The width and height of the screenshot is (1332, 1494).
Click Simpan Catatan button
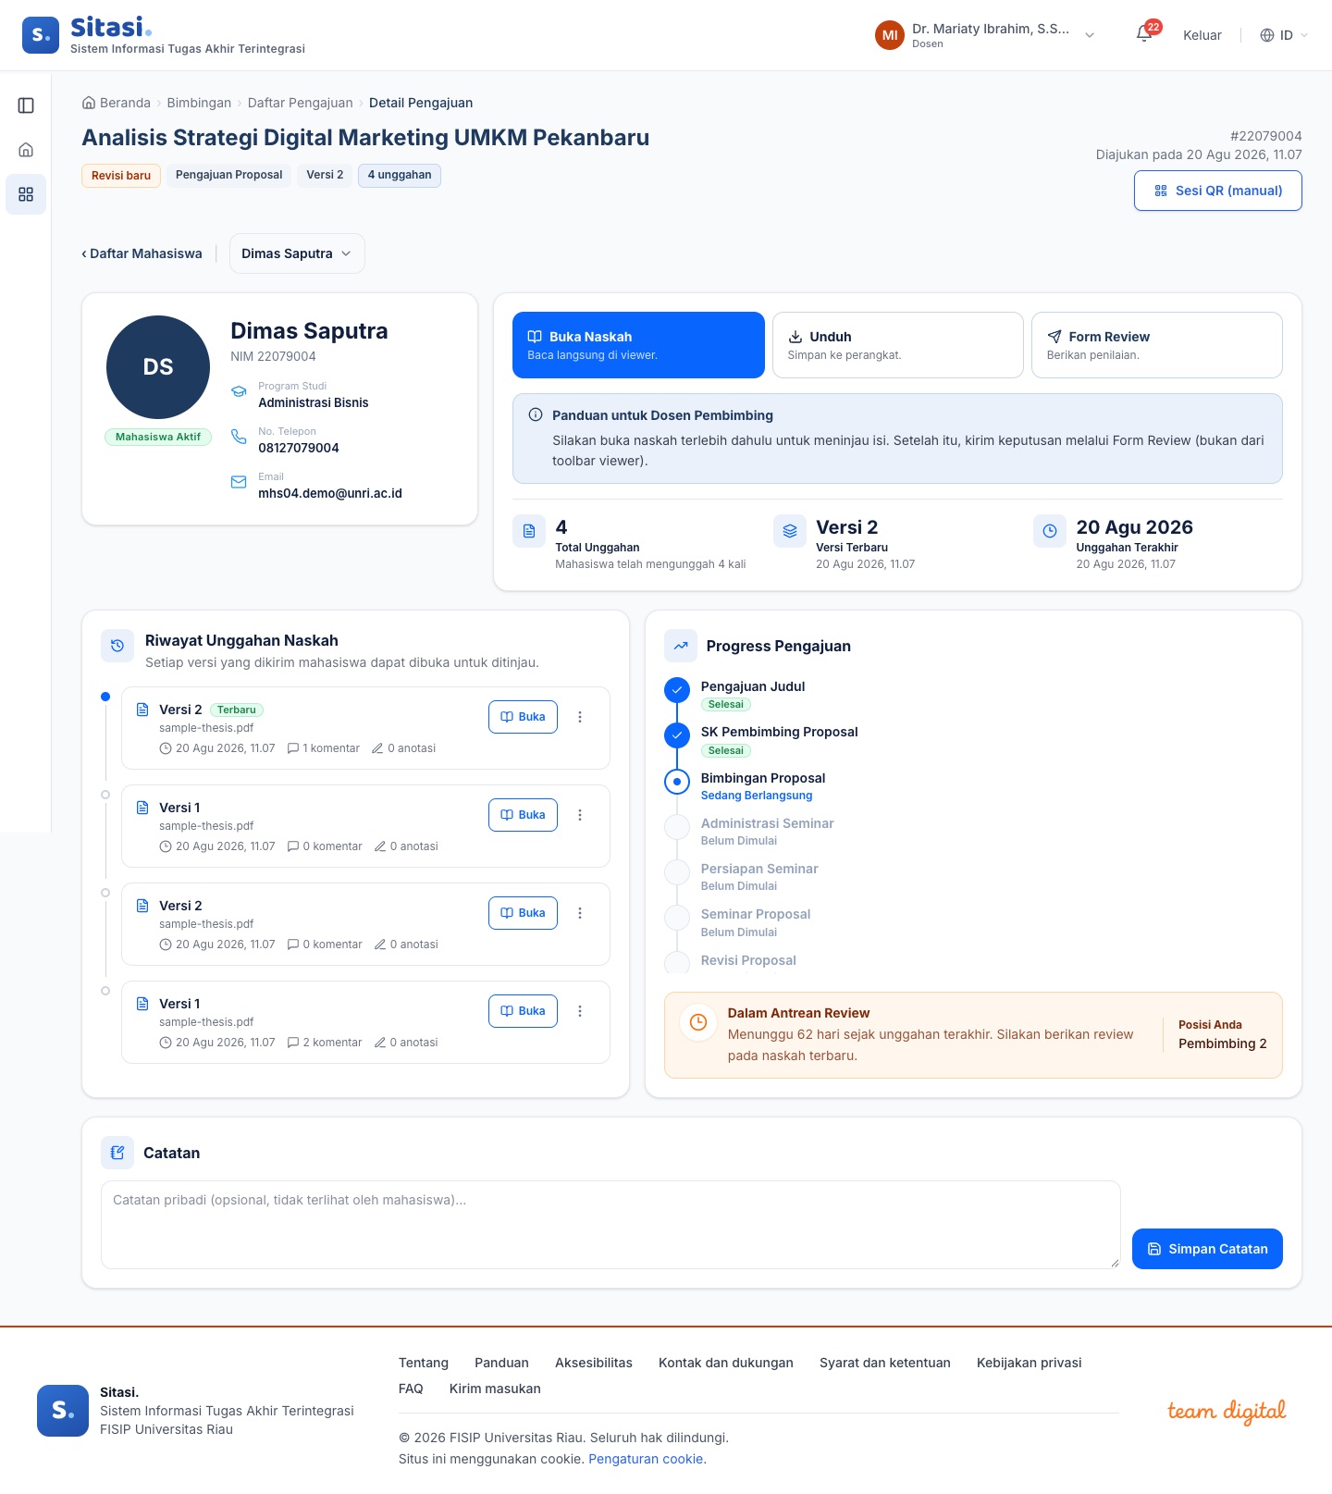1207,1249
